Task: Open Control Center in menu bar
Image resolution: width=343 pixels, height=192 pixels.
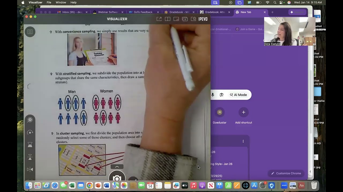Action: (x=282, y=2)
